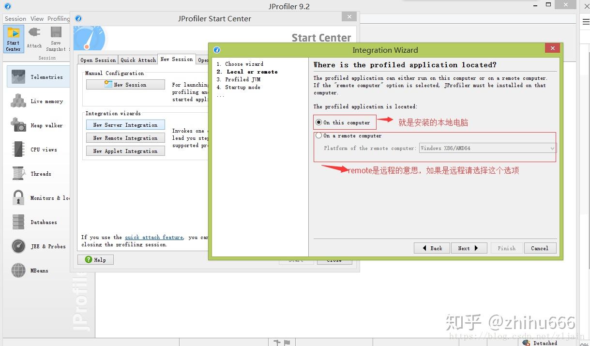Open the Threads view

tap(41, 173)
